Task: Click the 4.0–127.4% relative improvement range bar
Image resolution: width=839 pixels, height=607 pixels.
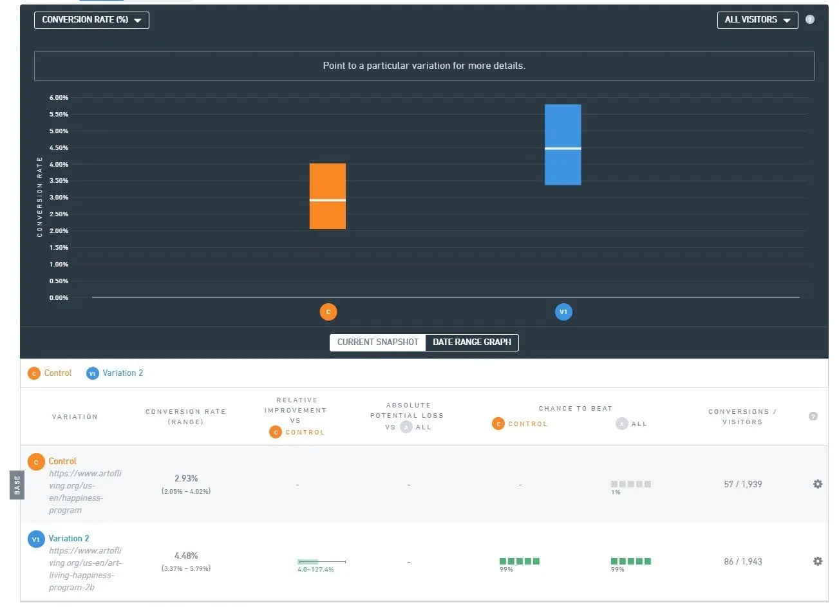Action: click(x=321, y=562)
